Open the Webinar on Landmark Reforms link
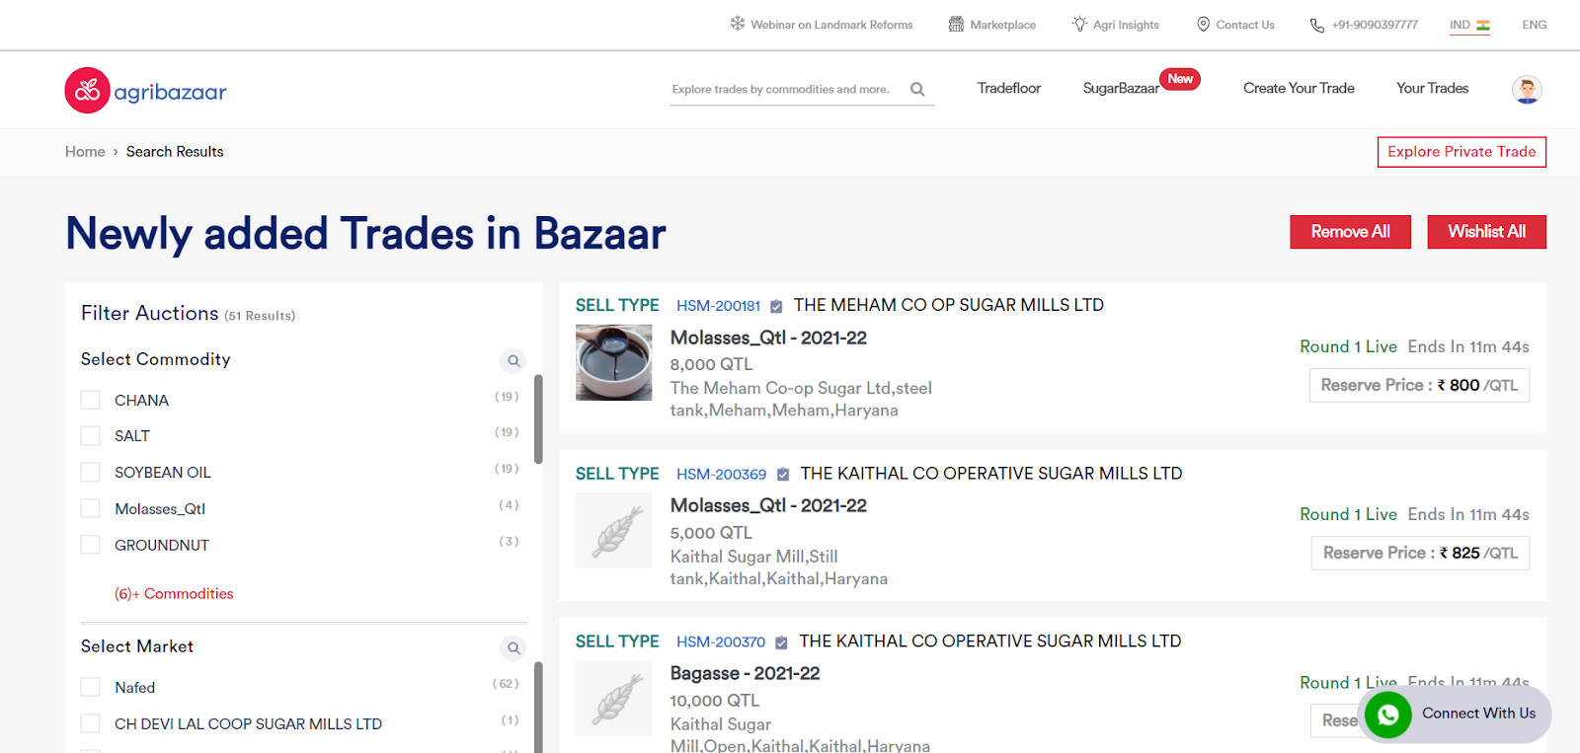 (x=831, y=25)
